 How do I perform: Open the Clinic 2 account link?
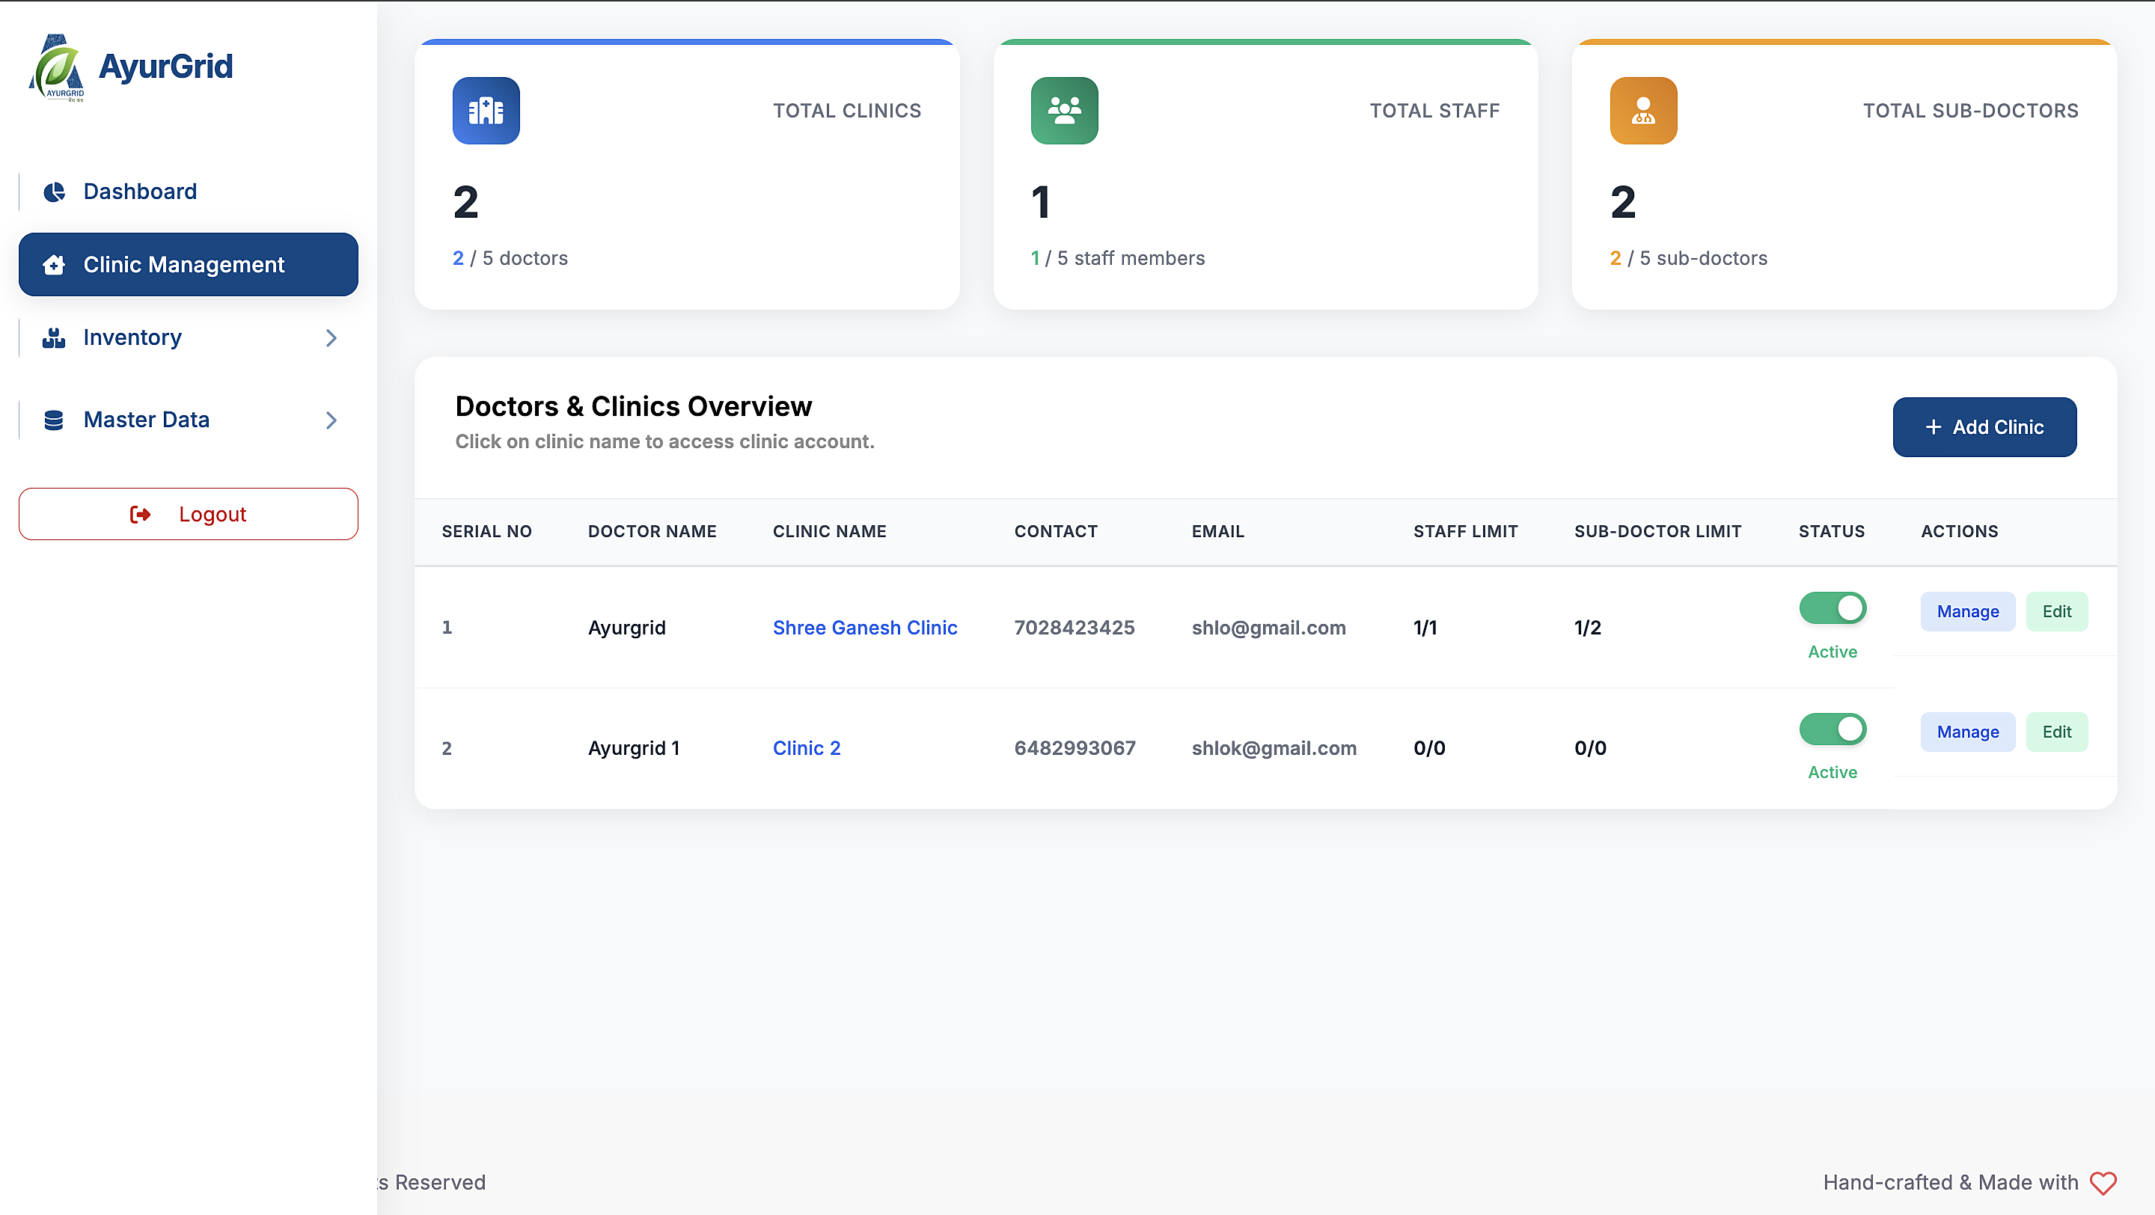click(807, 748)
